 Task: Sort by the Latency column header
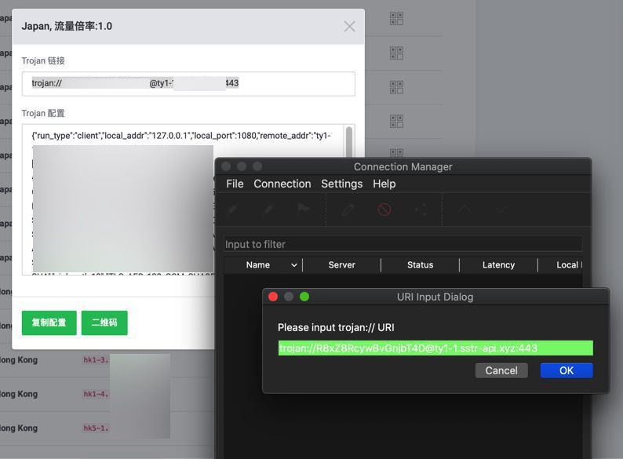click(x=498, y=265)
